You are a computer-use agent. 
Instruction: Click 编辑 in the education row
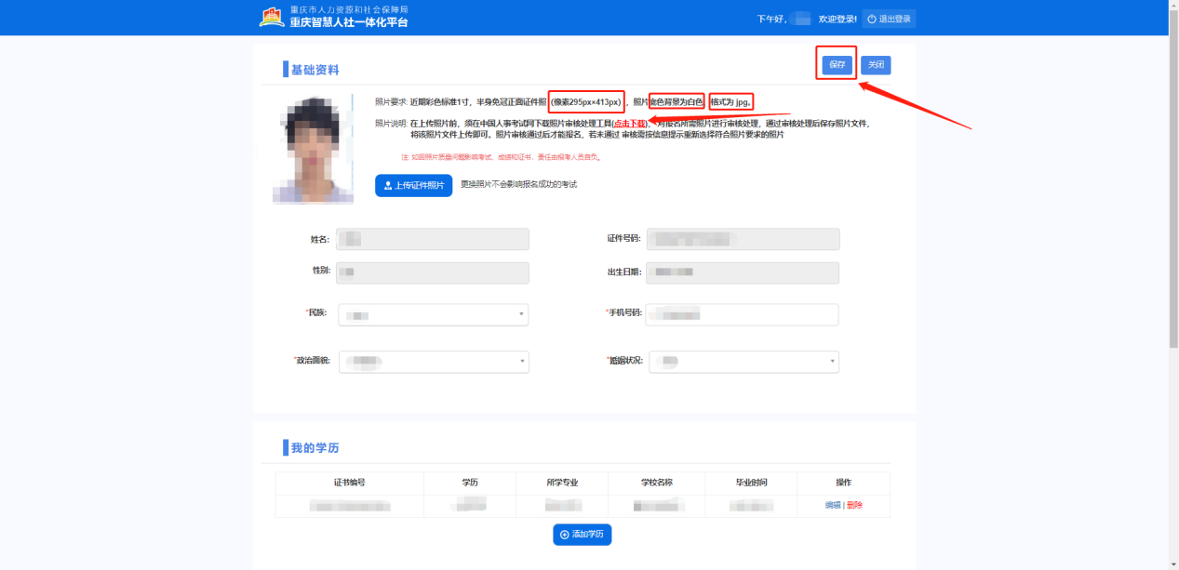[833, 505]
